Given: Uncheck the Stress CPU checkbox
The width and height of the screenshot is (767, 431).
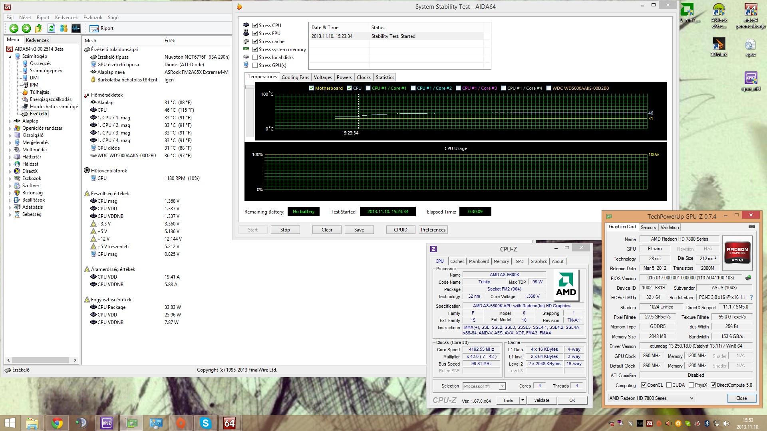Looking at the screenshot, I should [x=255, y=25].
